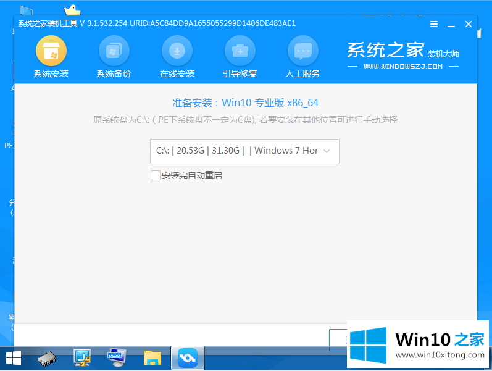Open the on-screen keyboard icon on taskbar

pos(117,358)
